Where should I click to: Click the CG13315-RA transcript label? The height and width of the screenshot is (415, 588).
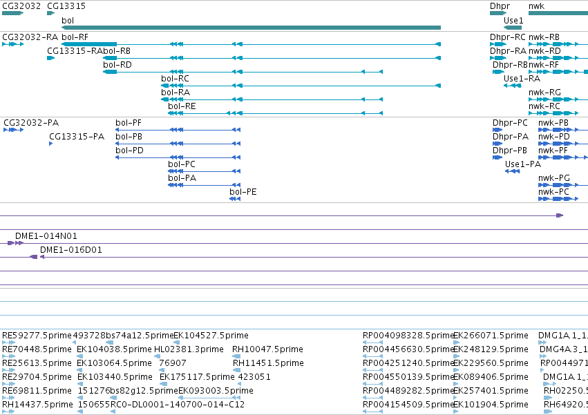[75, 51]
